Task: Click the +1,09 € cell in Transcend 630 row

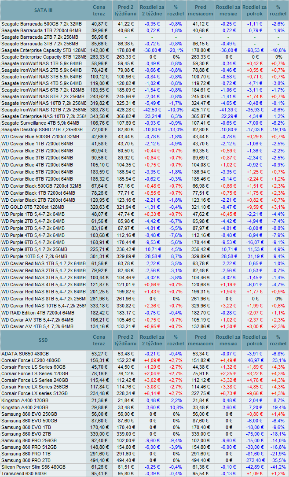Action: pyautogui.click(x=254, y=473)
